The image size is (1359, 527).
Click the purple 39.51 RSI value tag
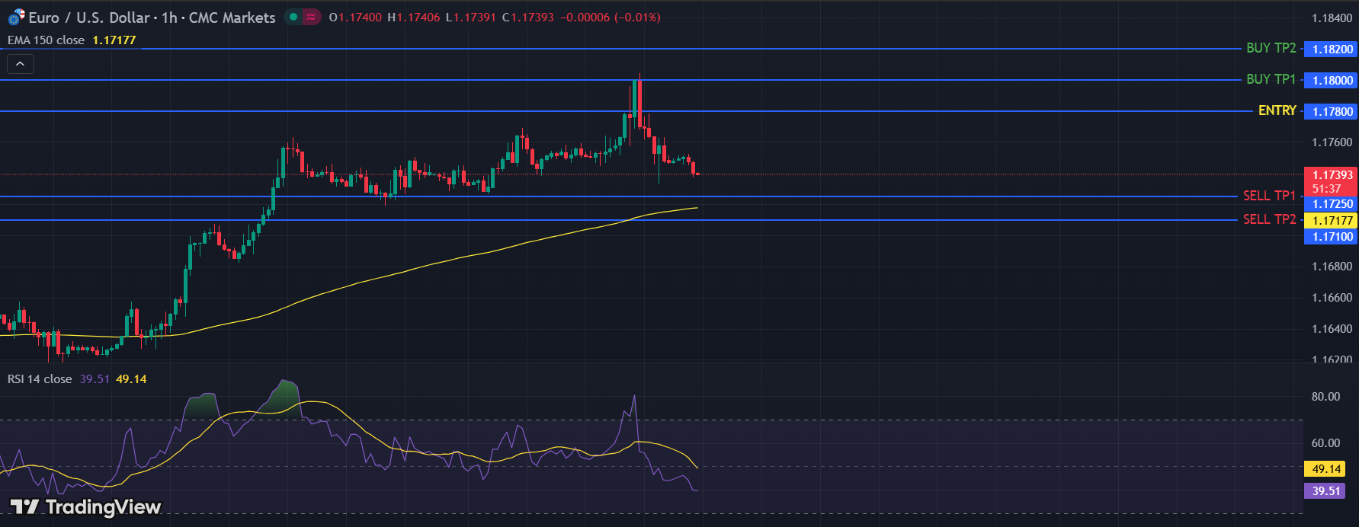tap(1325, 491)
